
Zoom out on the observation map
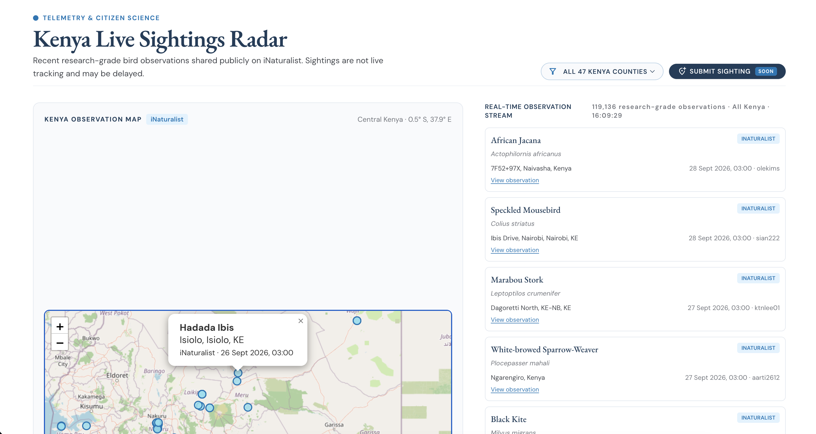click(60, 342)
